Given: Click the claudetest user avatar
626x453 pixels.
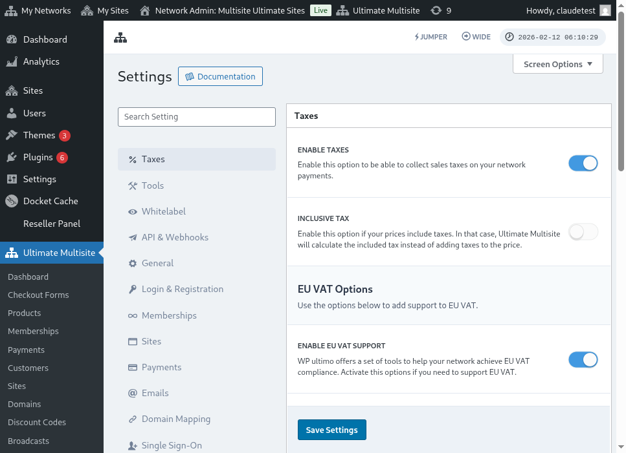Looking at the screenshot, I should [605, 11].
